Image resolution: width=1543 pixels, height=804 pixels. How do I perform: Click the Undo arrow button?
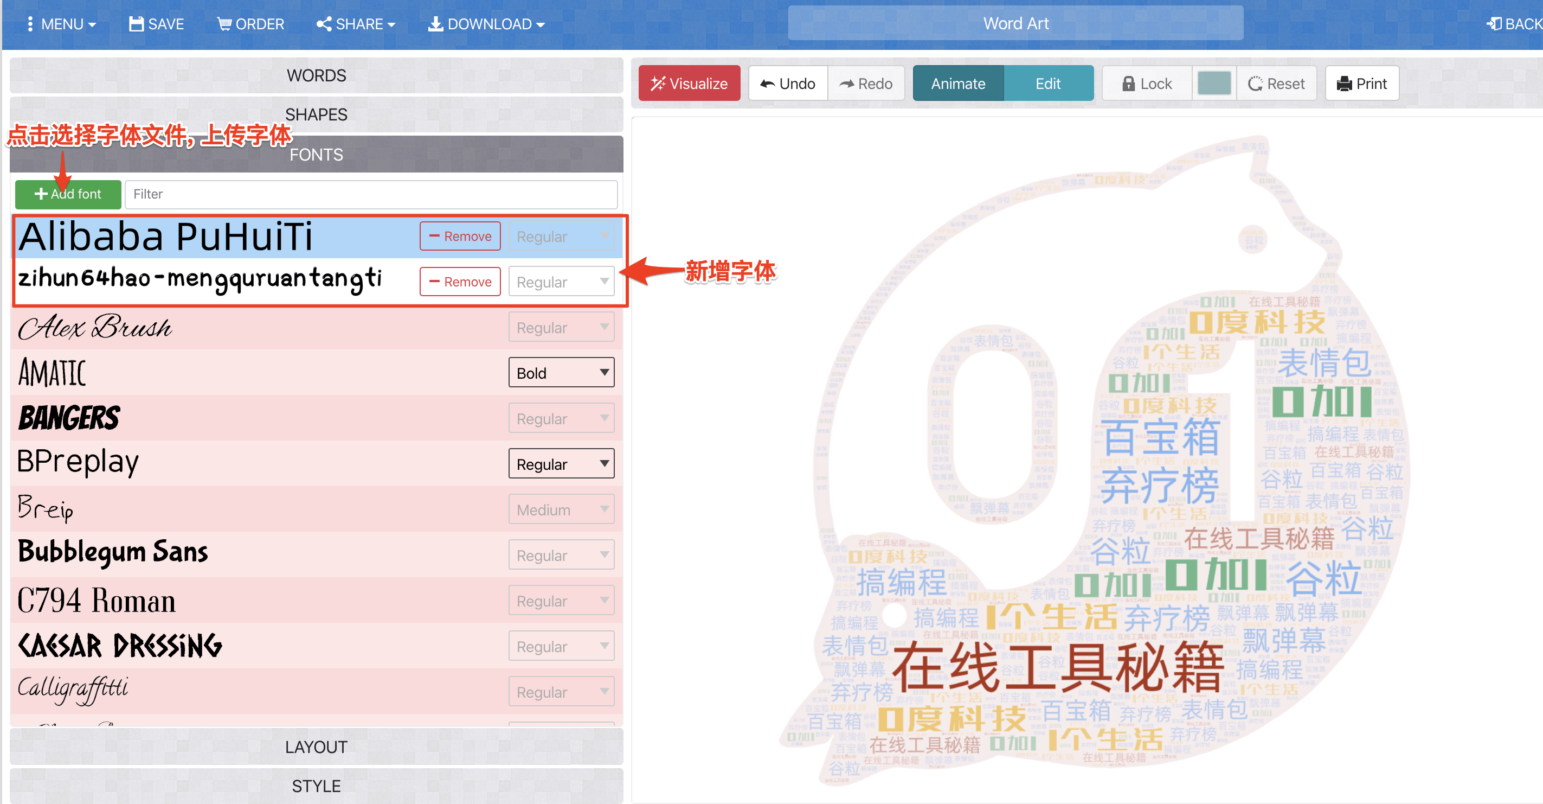[x=788, y=84]
